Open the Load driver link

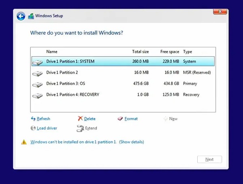click(x=47, y=128)
